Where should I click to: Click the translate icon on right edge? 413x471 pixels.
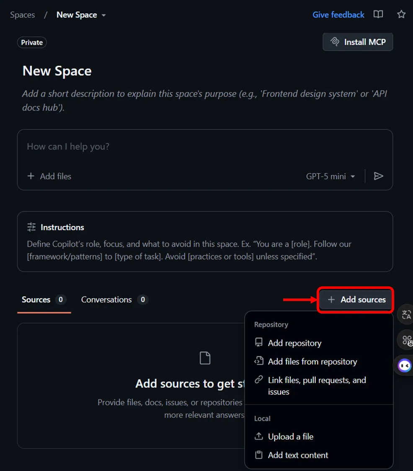click(x=406, y=315)
